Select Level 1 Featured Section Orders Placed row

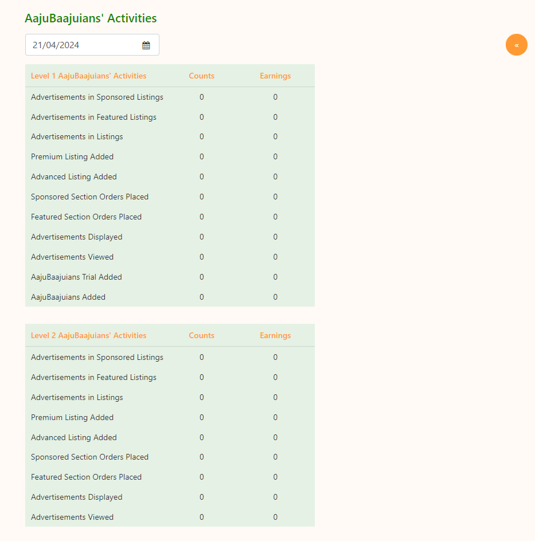(x=86, y=217)
